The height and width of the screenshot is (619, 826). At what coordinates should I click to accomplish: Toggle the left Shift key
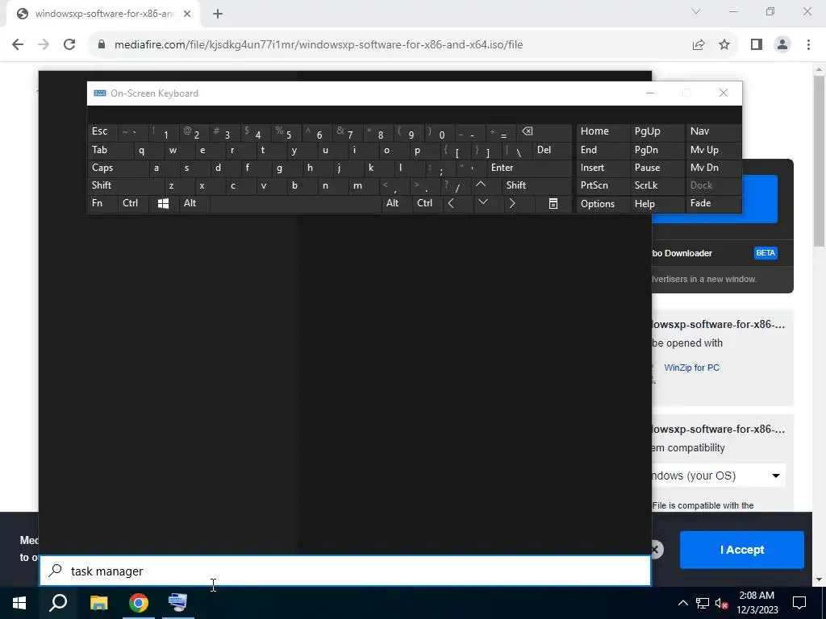[x=125, y=185]
